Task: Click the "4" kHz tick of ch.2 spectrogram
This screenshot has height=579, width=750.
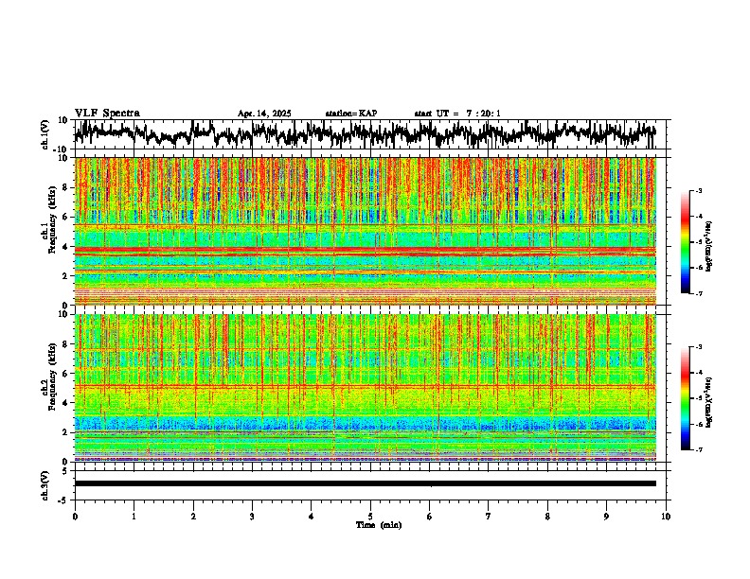Action: click(x=66, y=403)
